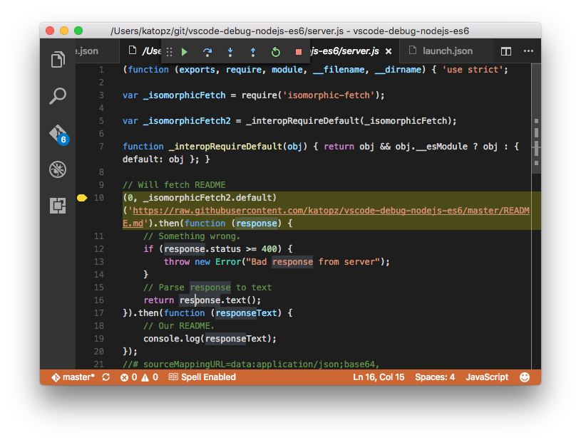
Task: Toggle breakpoint on line 10
Action: pos(82,198)
